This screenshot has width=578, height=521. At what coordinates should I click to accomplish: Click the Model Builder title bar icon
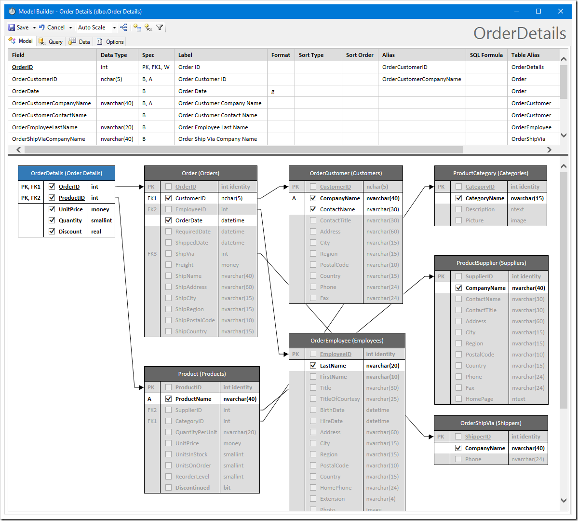click(x=12, y=11)
